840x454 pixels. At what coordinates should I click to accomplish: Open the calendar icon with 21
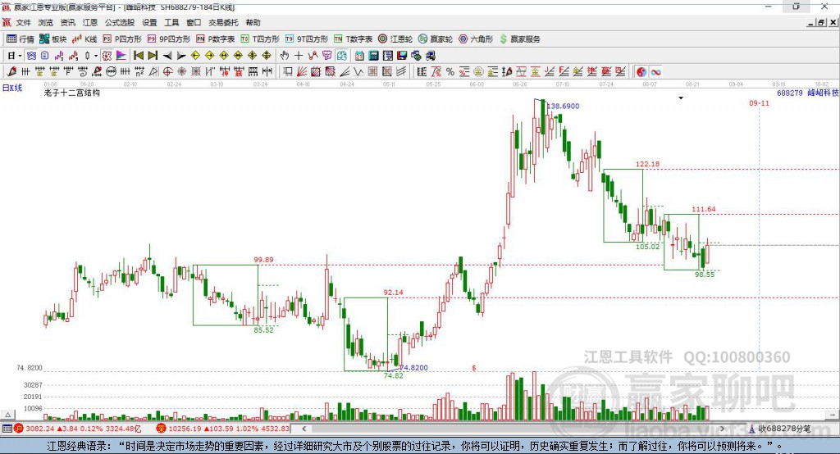[x=359, y=56]
